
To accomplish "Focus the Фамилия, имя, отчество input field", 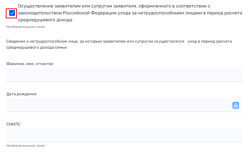I will (124, 75).
